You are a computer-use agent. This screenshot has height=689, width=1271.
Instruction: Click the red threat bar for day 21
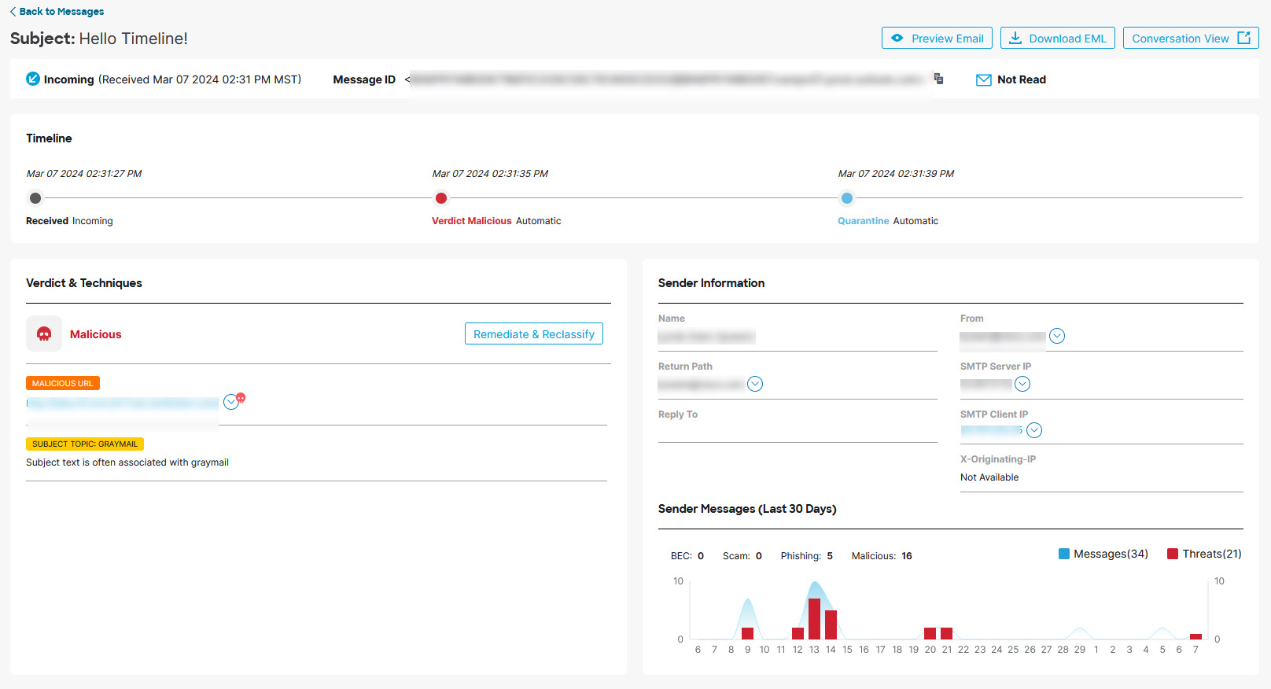click(947, 633)
